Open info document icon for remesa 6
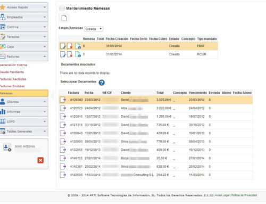Image resolution: width=266 pixels, height=204 pixels. point(78,46)
